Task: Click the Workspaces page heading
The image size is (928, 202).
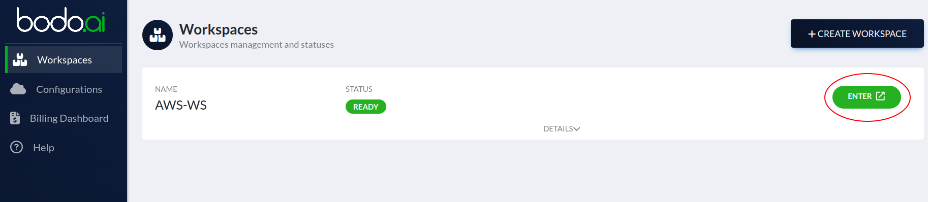Action: pos(219,29)
